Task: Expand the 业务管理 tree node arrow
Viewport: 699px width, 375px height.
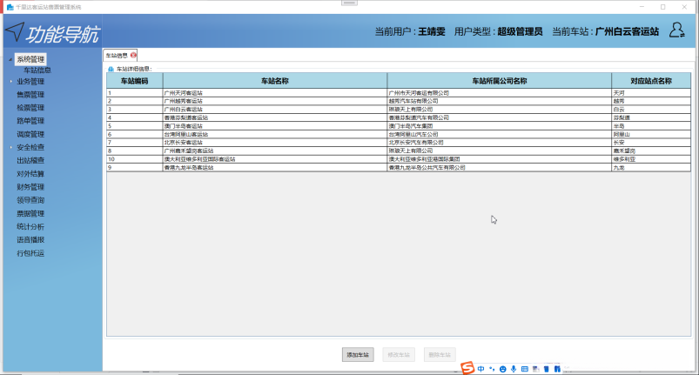Action: 10,82
